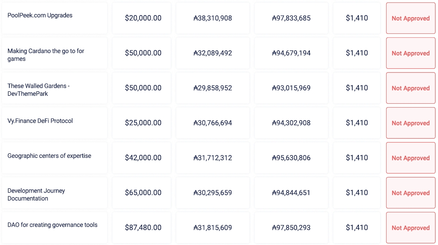
Task: Click the $87,480.00 budget cell
Action: pos(143,228)
